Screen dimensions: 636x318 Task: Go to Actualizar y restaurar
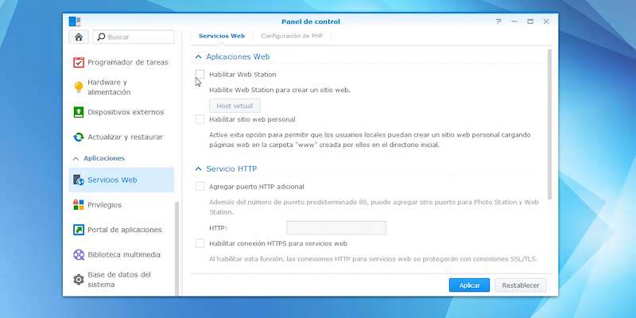click(122, 137)
